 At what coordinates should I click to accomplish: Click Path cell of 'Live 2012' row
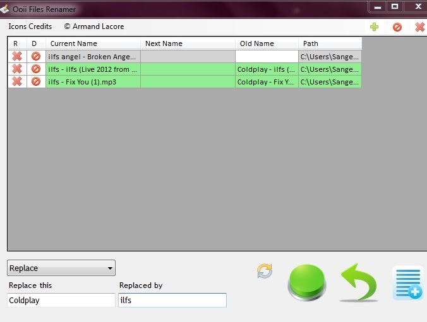pos(330,69)
